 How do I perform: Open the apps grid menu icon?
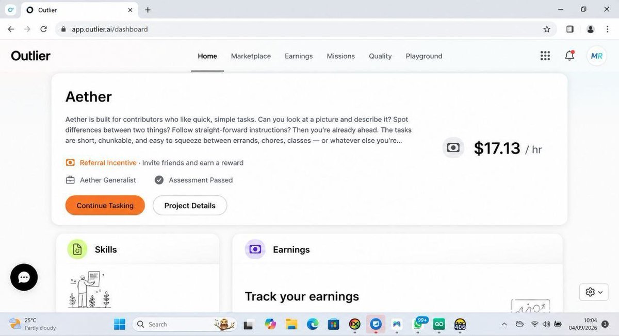pyautogui.click(x=545, y=56)
